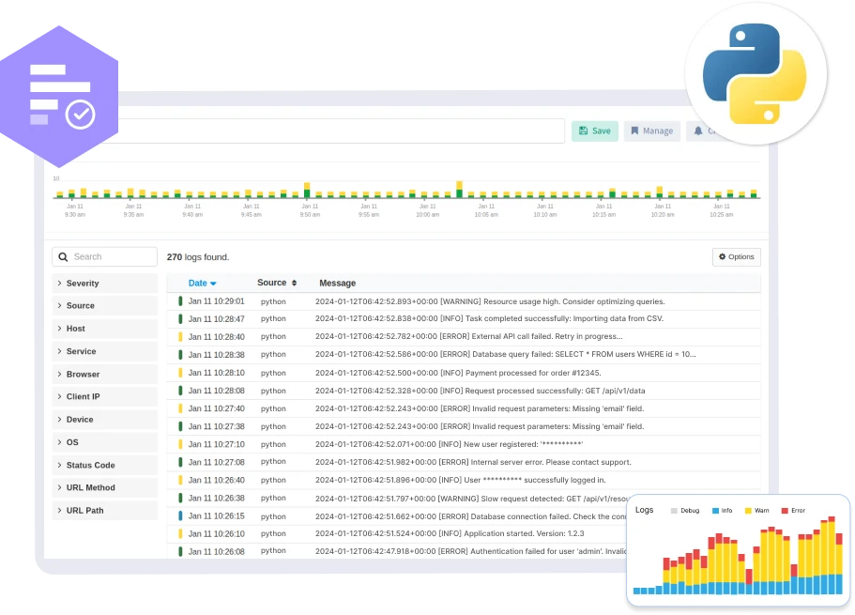The image size is (855, 615).
Task: Expand the URL Method filter
Action: (x=105, y=488)
